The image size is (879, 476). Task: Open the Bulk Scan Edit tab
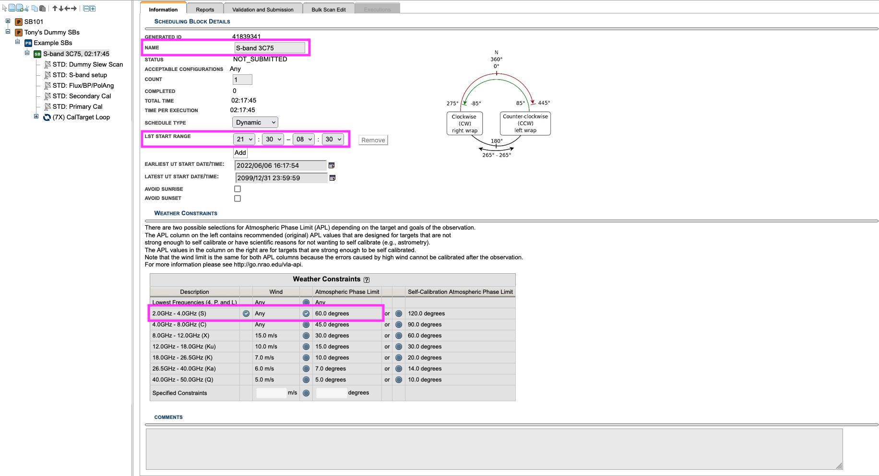[x=329, y=9]
